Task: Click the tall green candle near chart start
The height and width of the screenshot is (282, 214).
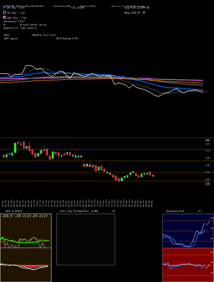Action: (x=15, y=148)
